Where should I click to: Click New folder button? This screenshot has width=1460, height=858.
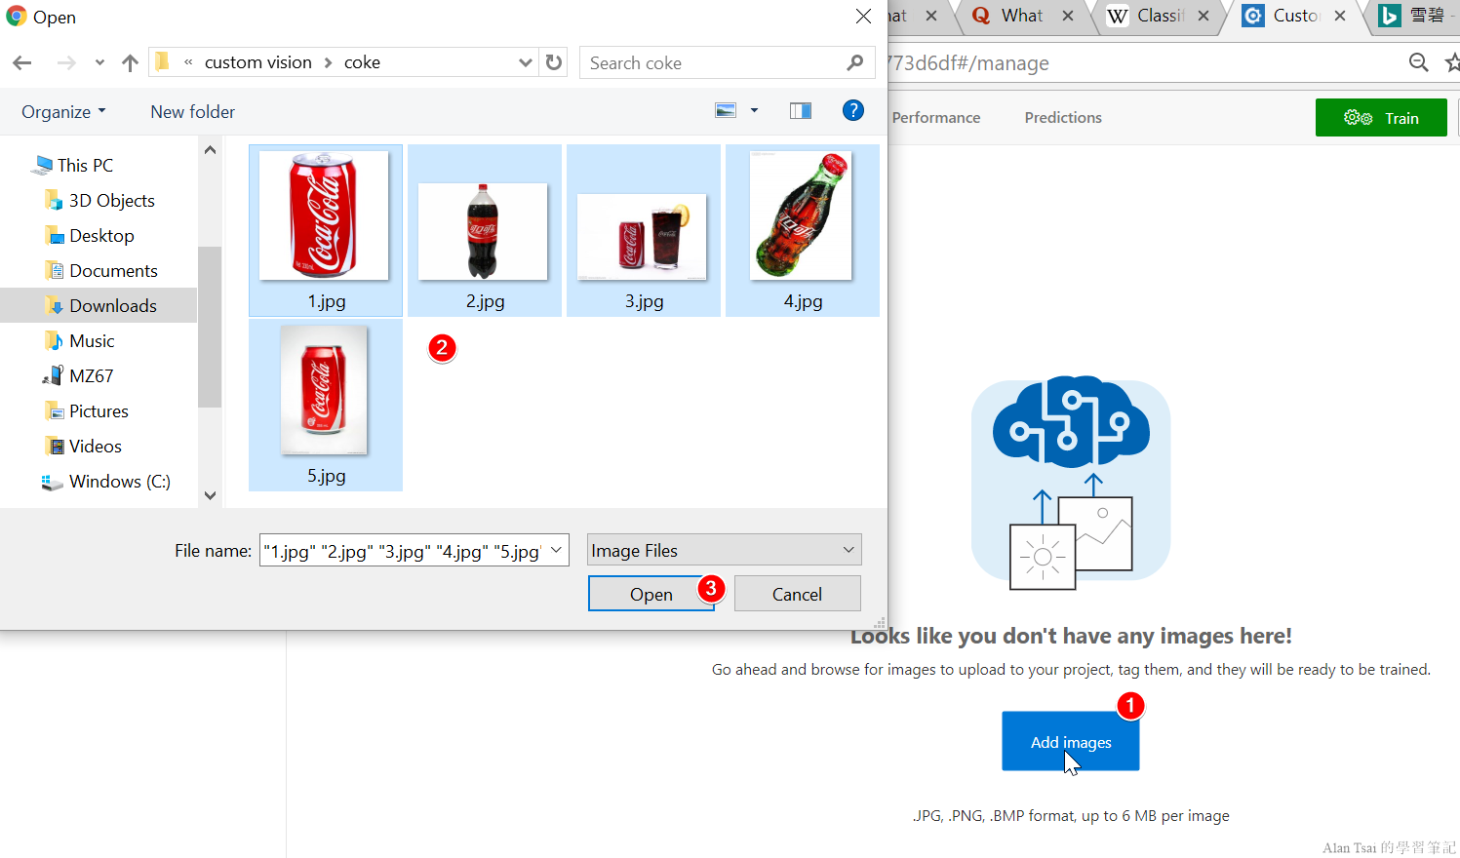point(192,112)
